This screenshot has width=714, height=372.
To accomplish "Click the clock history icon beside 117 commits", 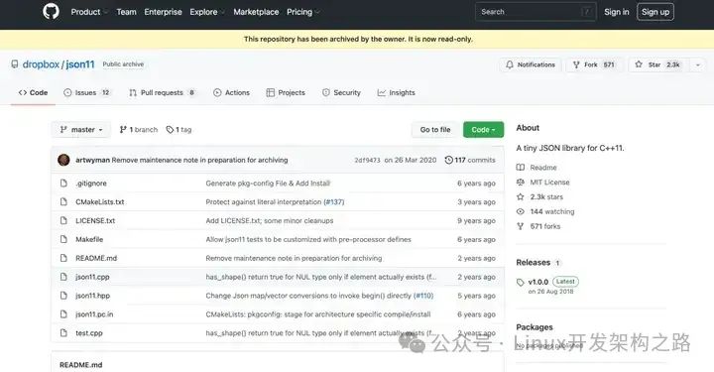I will tap(448, 160).
